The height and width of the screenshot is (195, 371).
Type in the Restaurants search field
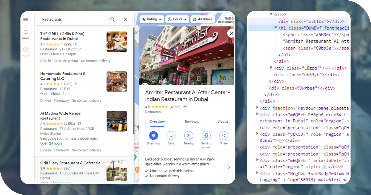pos(74,19)
